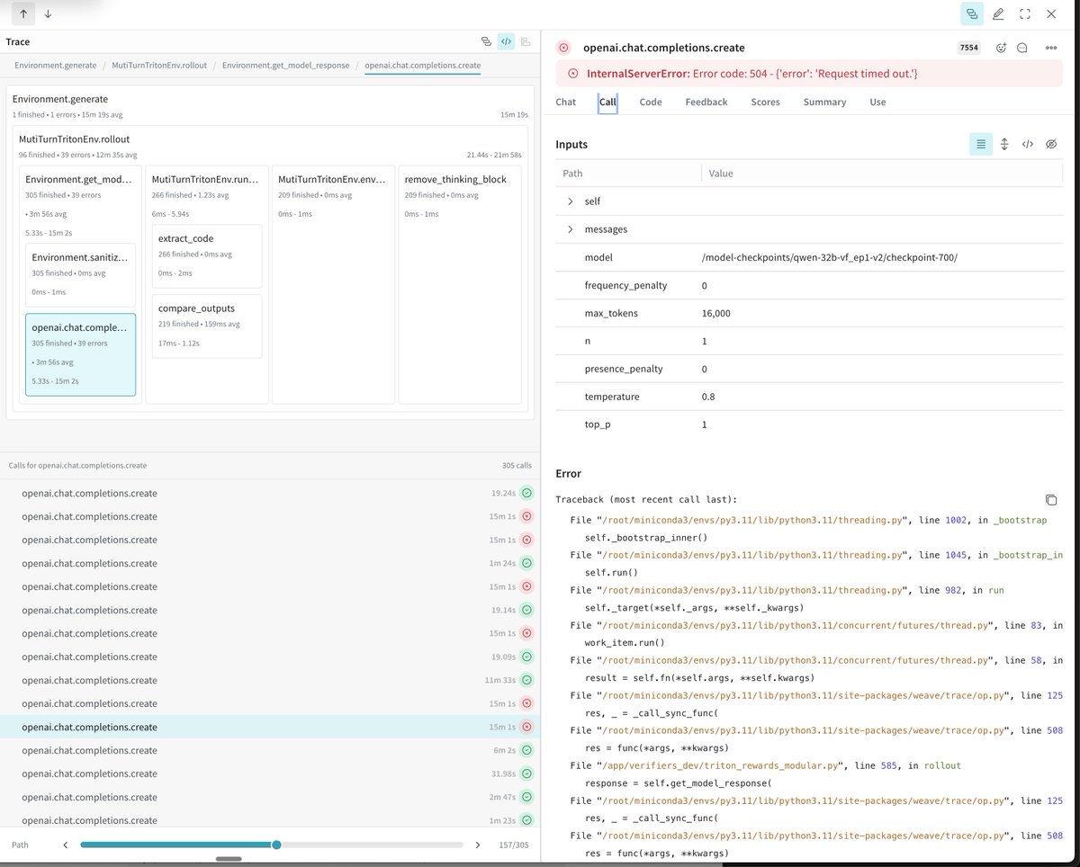
Task: Select the Environment.generate trace card title
Action: tap(60, 99)
